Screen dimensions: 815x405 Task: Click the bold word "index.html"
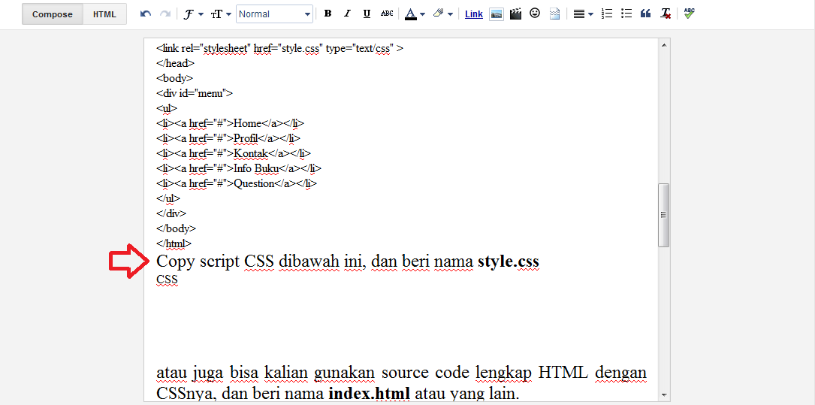click(369, 393)
